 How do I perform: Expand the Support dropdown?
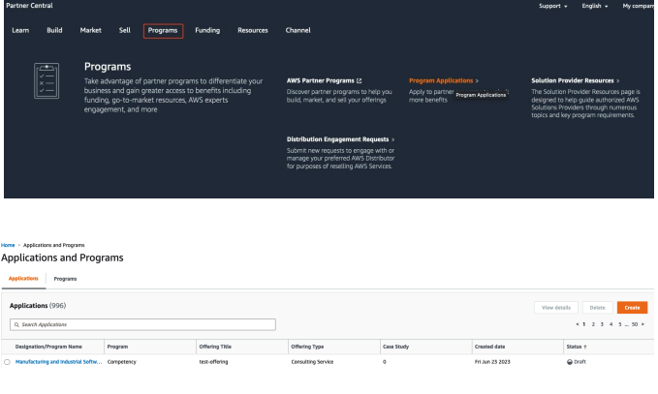coord(553,6)
